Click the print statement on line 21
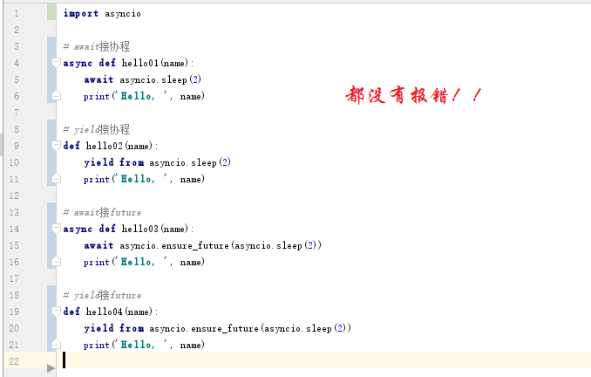 tap(144, 346)
